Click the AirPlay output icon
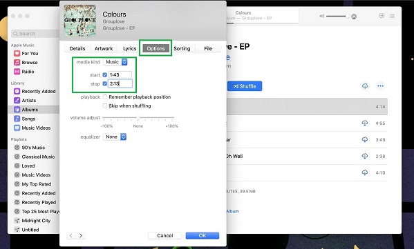 point(354,17)
